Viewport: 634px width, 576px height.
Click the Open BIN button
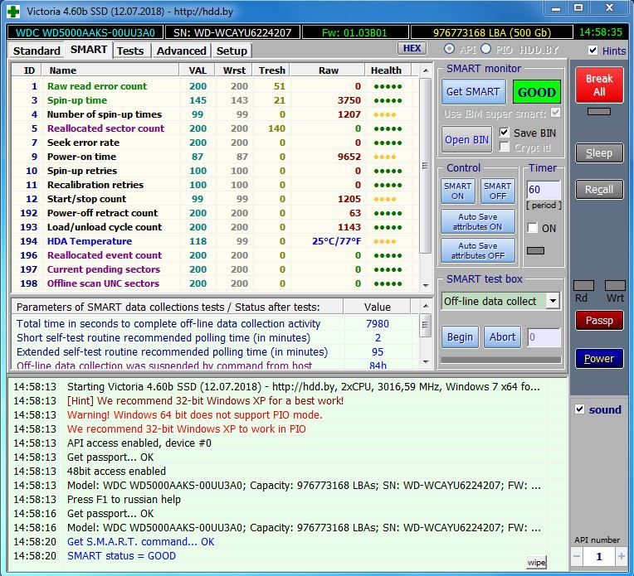pos(466,140)
